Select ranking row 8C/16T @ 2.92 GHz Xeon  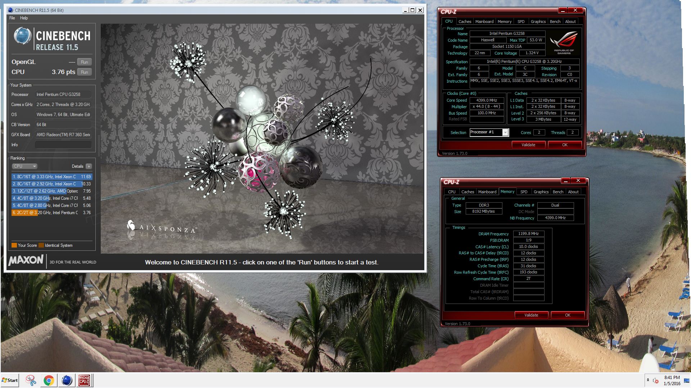(x=52, y=184)
